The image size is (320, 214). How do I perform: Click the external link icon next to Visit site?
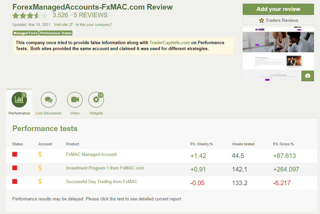(70, 24)
